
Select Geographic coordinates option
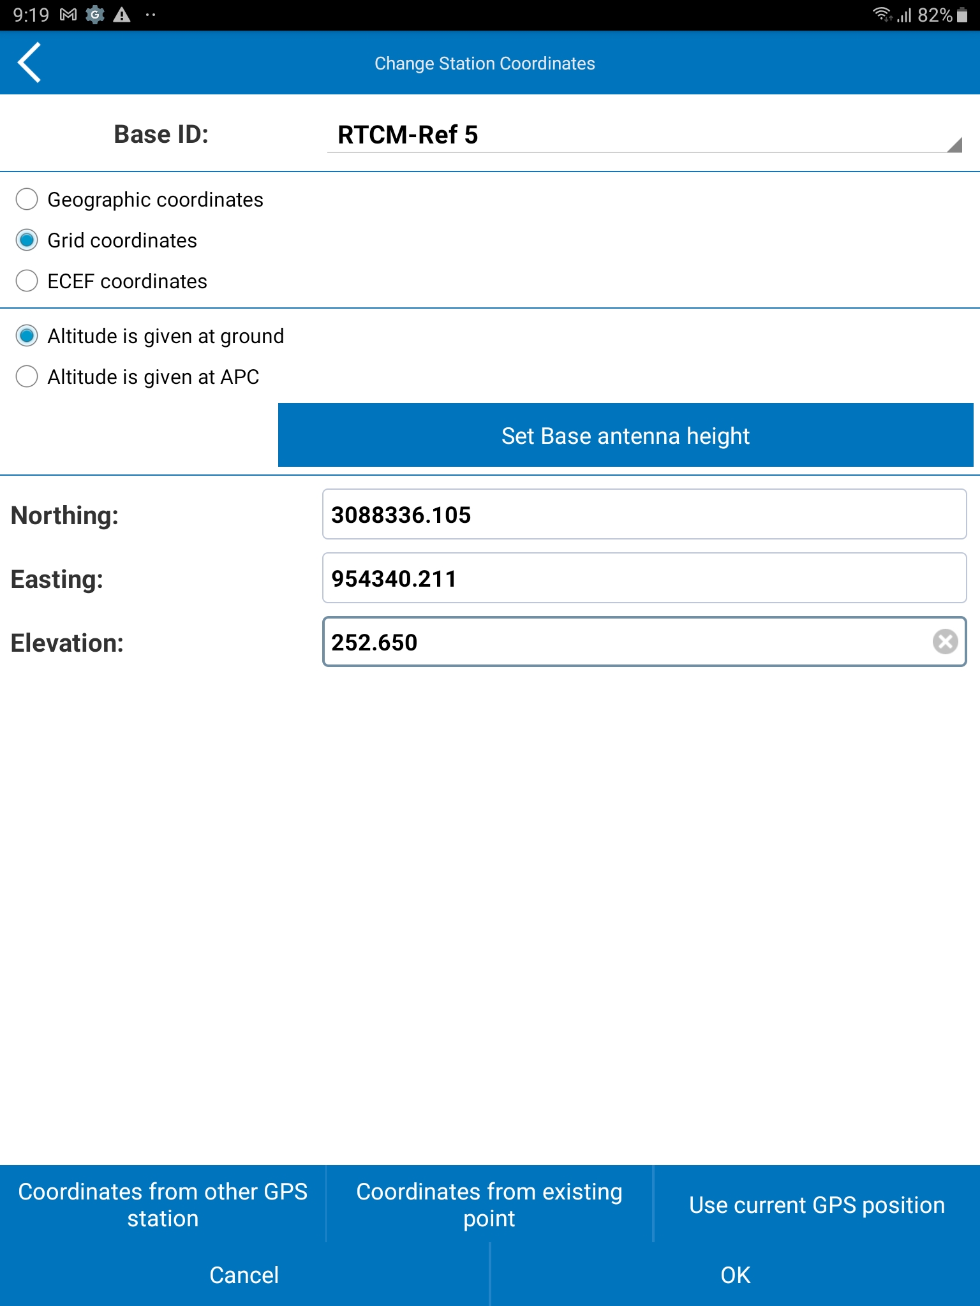[x=27, y=200]
